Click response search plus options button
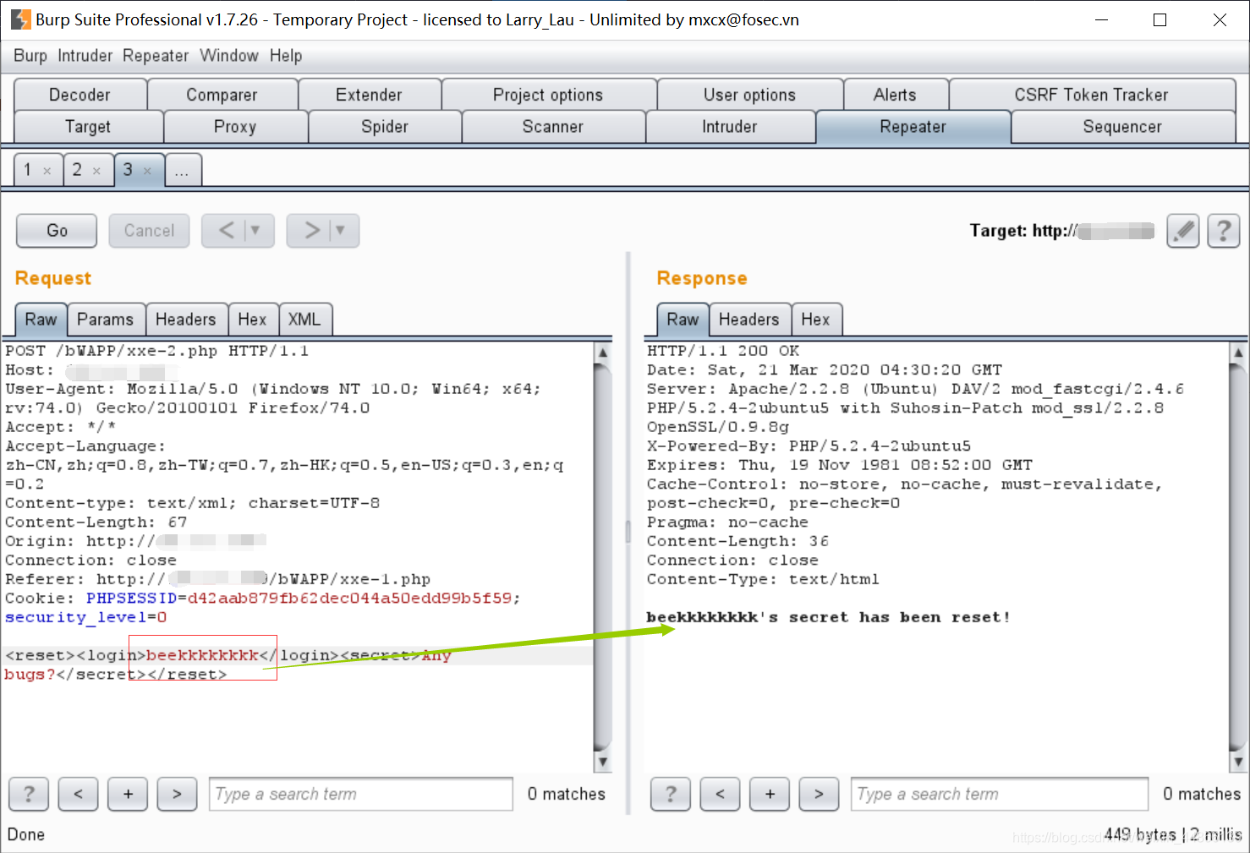 770,794
